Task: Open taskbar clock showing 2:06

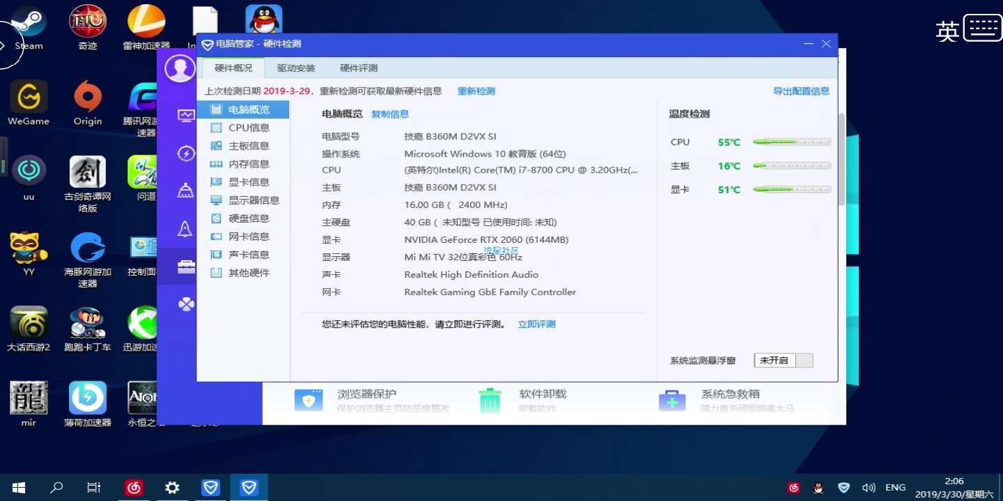Action: tap(954, 488)
